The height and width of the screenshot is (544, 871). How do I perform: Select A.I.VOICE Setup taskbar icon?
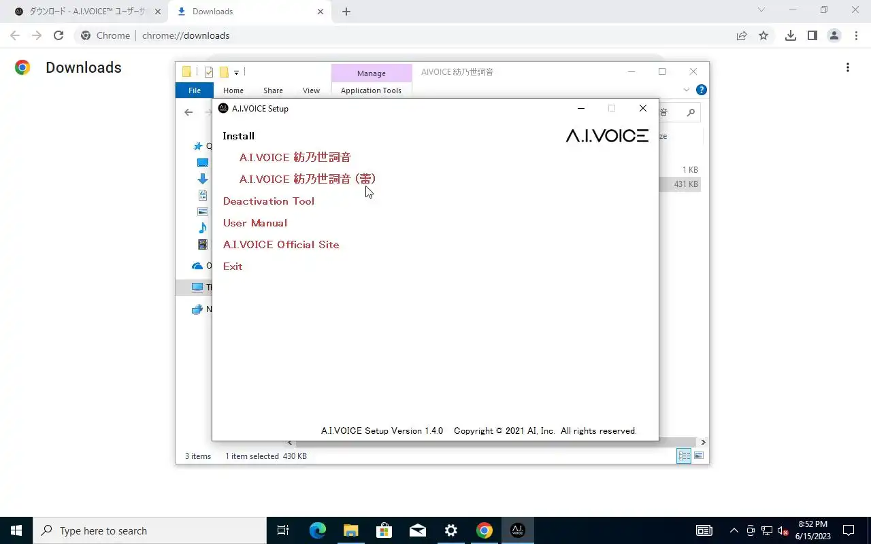point(518,530)
